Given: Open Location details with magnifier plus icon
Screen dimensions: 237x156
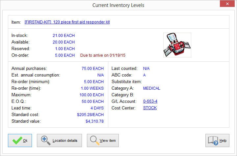Looking at the screenshot, I should pyautogui.click(x=59, y=140).
